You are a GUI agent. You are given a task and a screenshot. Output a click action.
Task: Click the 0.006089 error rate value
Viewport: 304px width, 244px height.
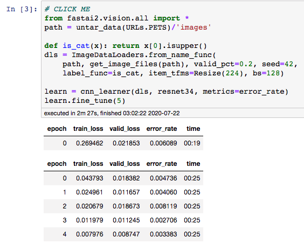click(163, 143)
